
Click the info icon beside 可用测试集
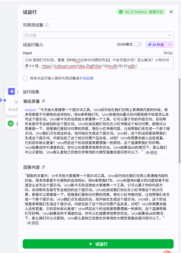[47, 25]
